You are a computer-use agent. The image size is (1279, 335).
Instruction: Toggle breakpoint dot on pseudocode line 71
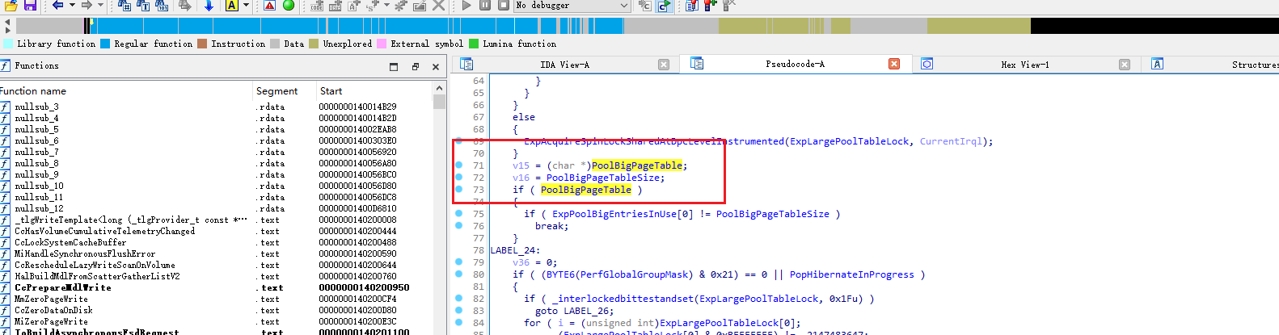[x=458, y=165]
